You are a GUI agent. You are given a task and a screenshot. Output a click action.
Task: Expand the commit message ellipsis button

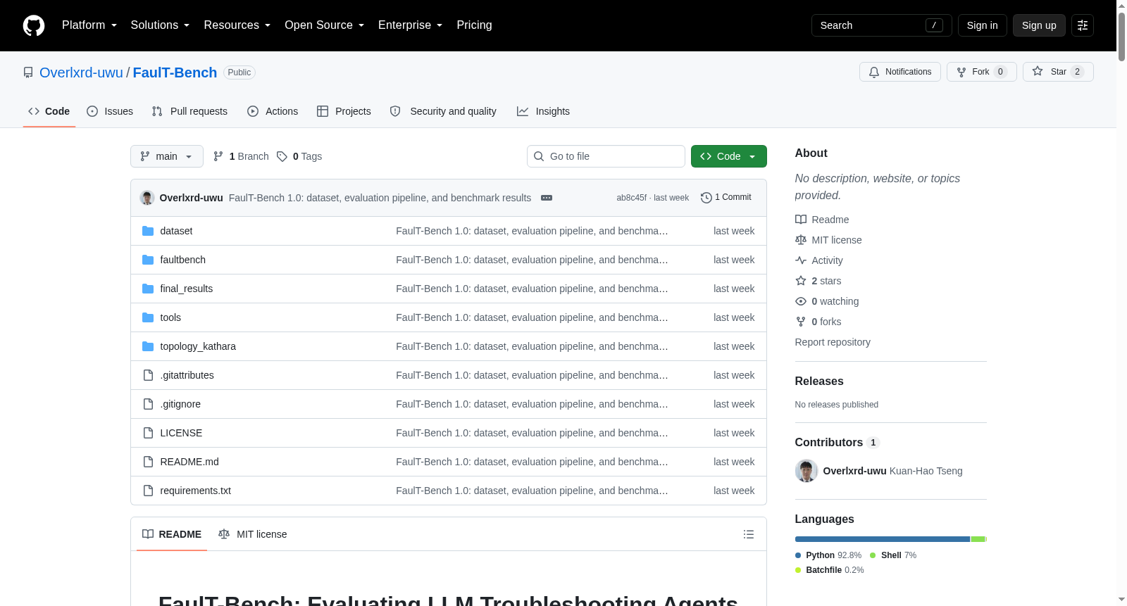pyautogui.click(x=547, y=198)
